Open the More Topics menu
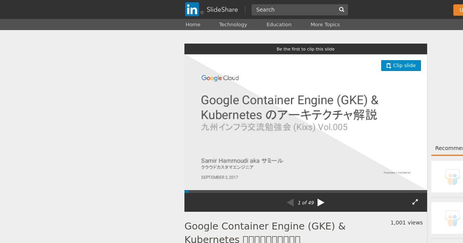This screenshot has height=243, width=463. (x=325, y=24)
